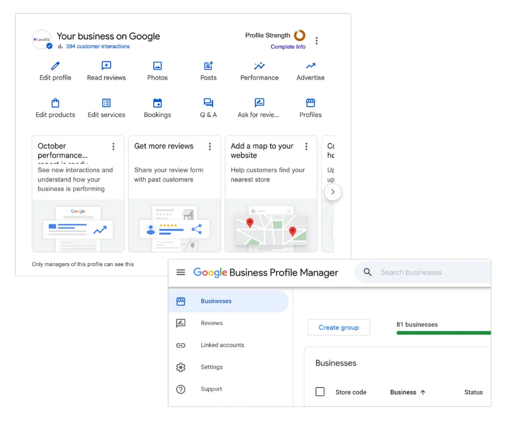Screen dimensions: 510x423
Task: Click the Q & A icon
Action: (x=208, y=102)
